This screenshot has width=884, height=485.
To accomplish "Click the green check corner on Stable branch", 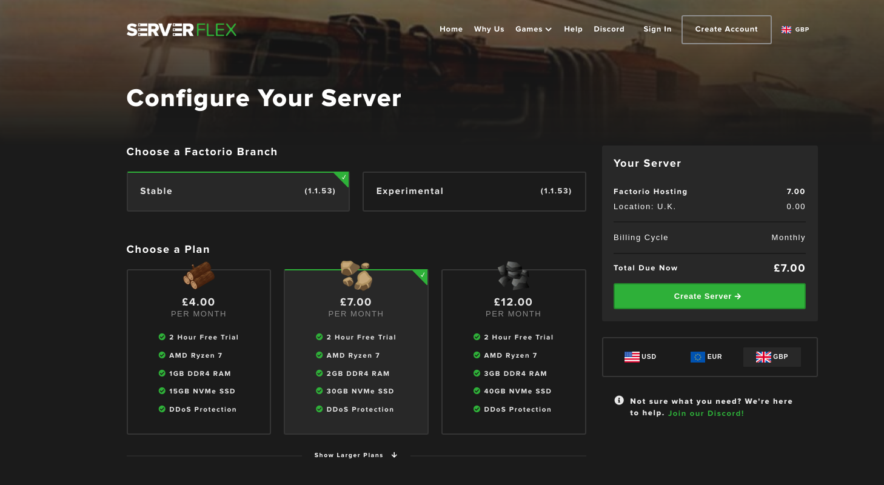I will point(343,178).
